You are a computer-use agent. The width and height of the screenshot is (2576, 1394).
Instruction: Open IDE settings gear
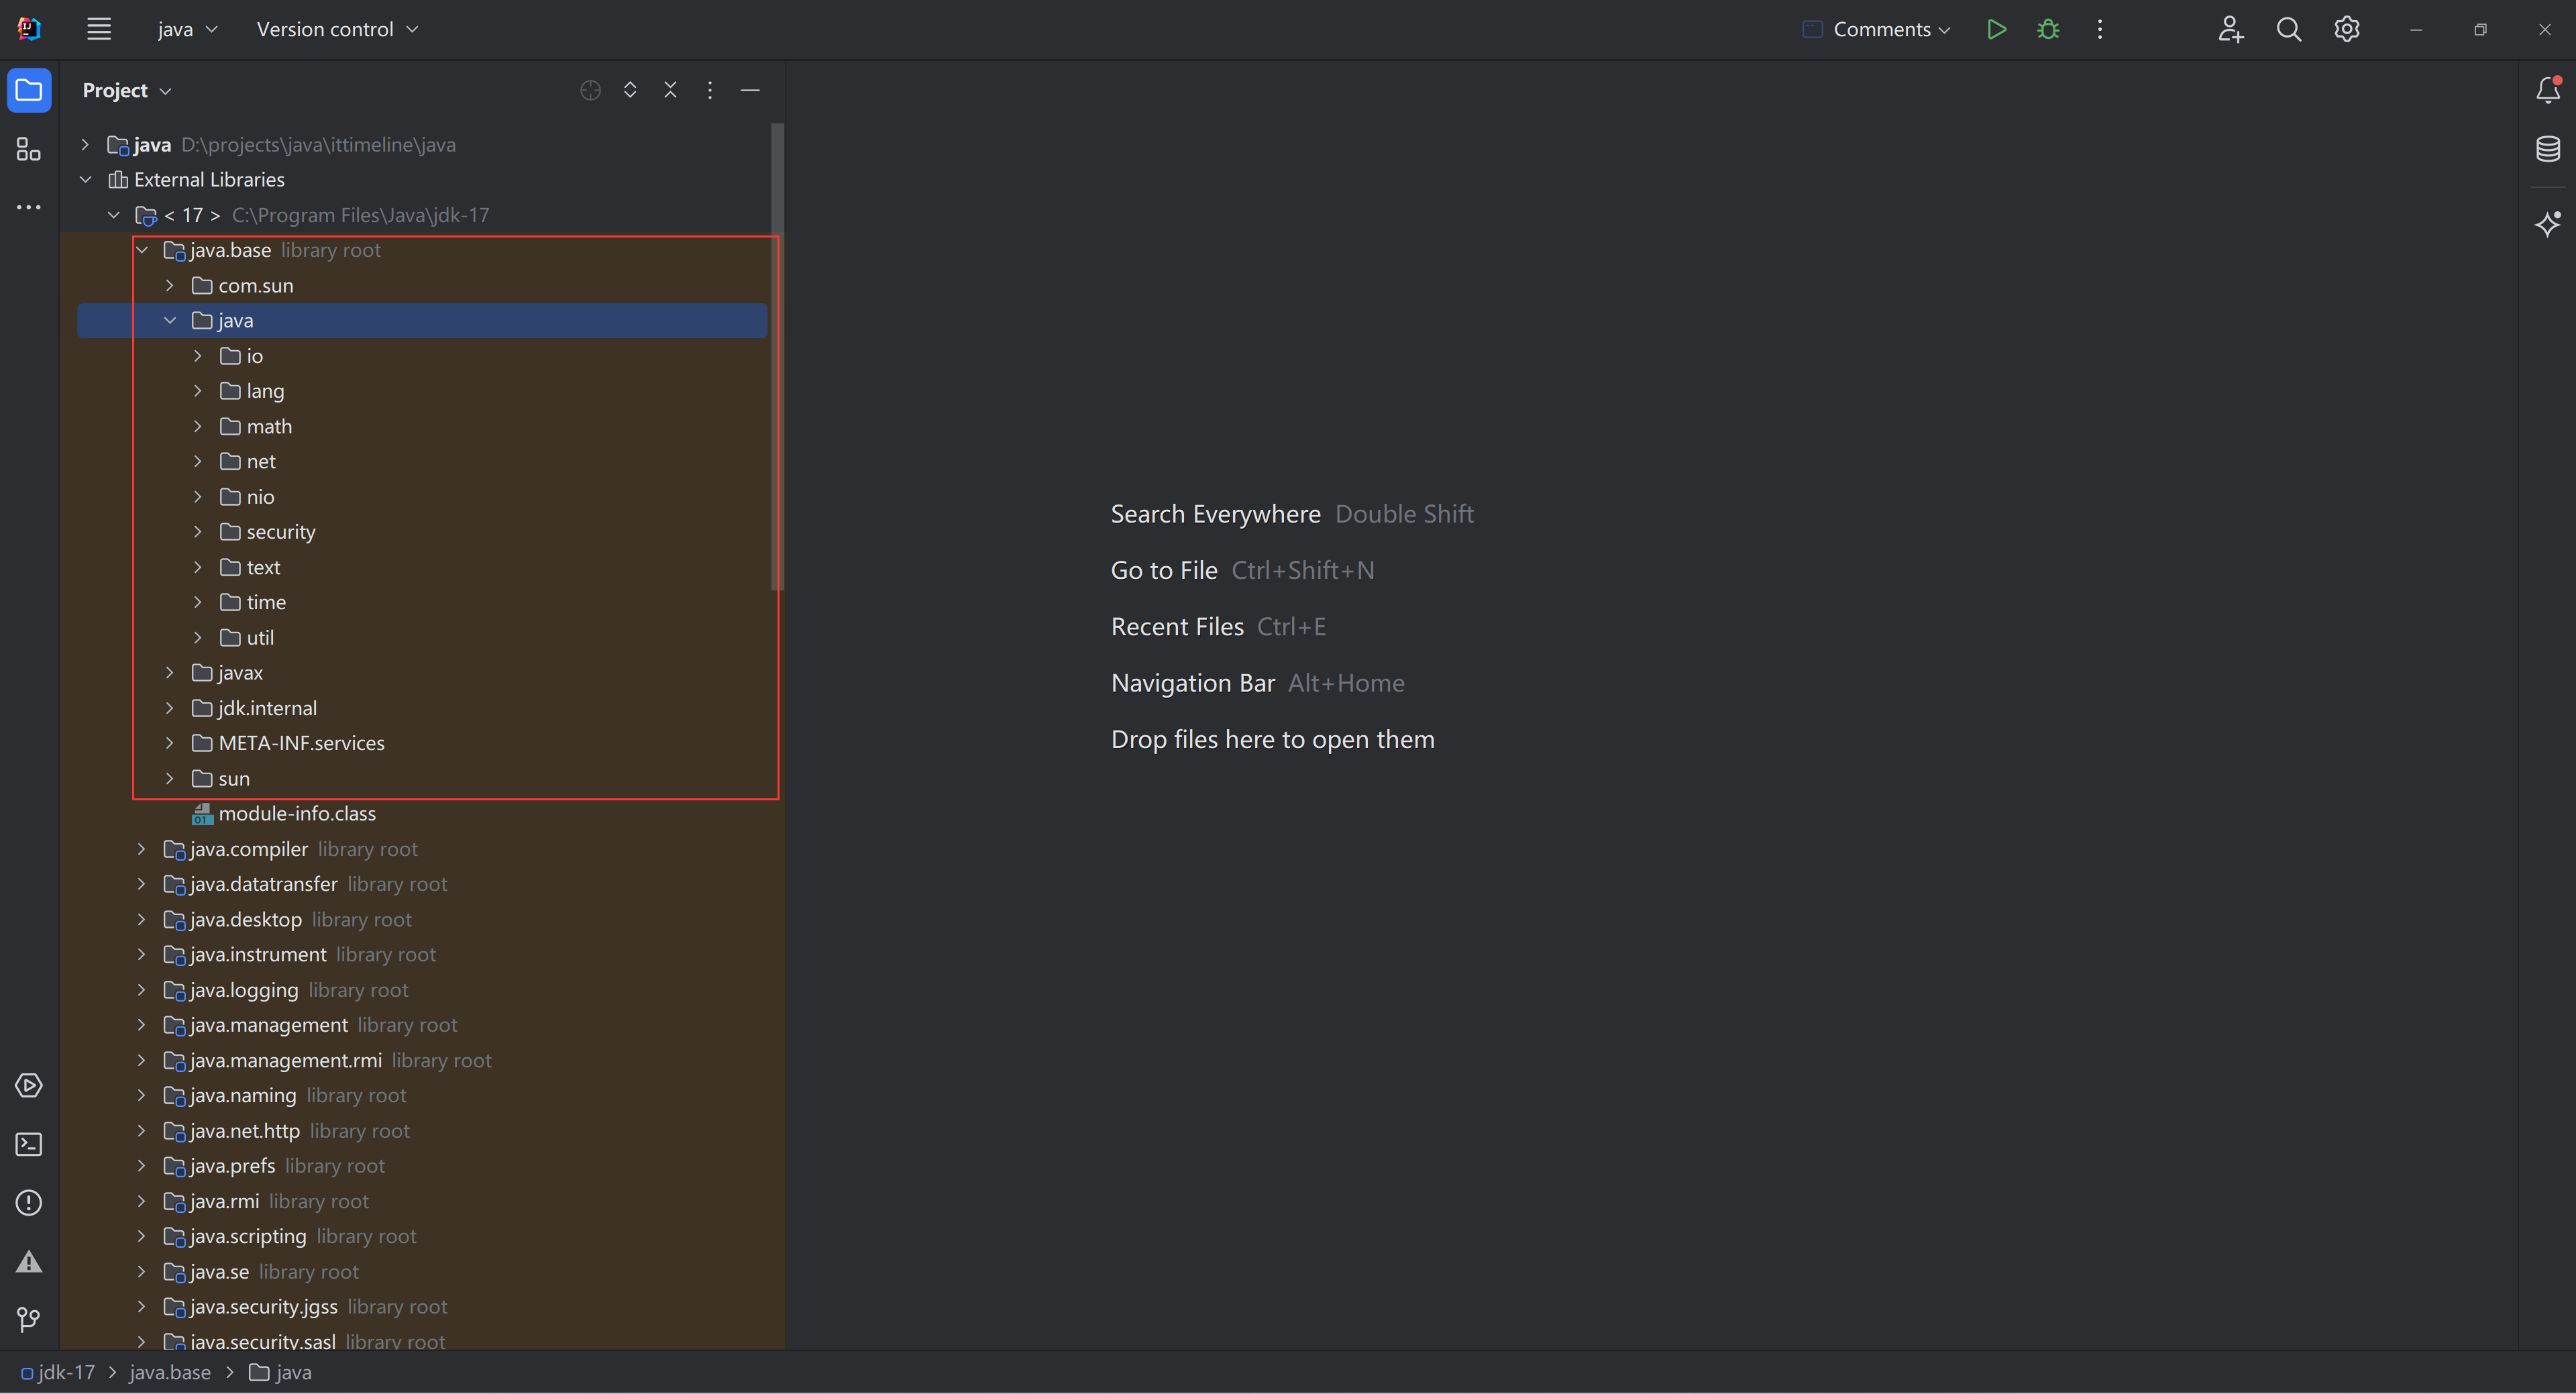tap(2347, 29)
